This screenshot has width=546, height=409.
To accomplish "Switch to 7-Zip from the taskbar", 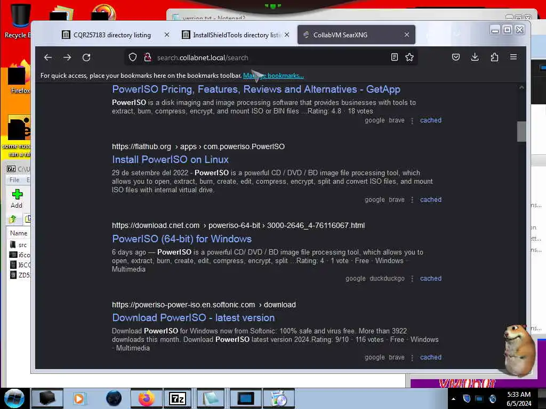I will 178,398.
